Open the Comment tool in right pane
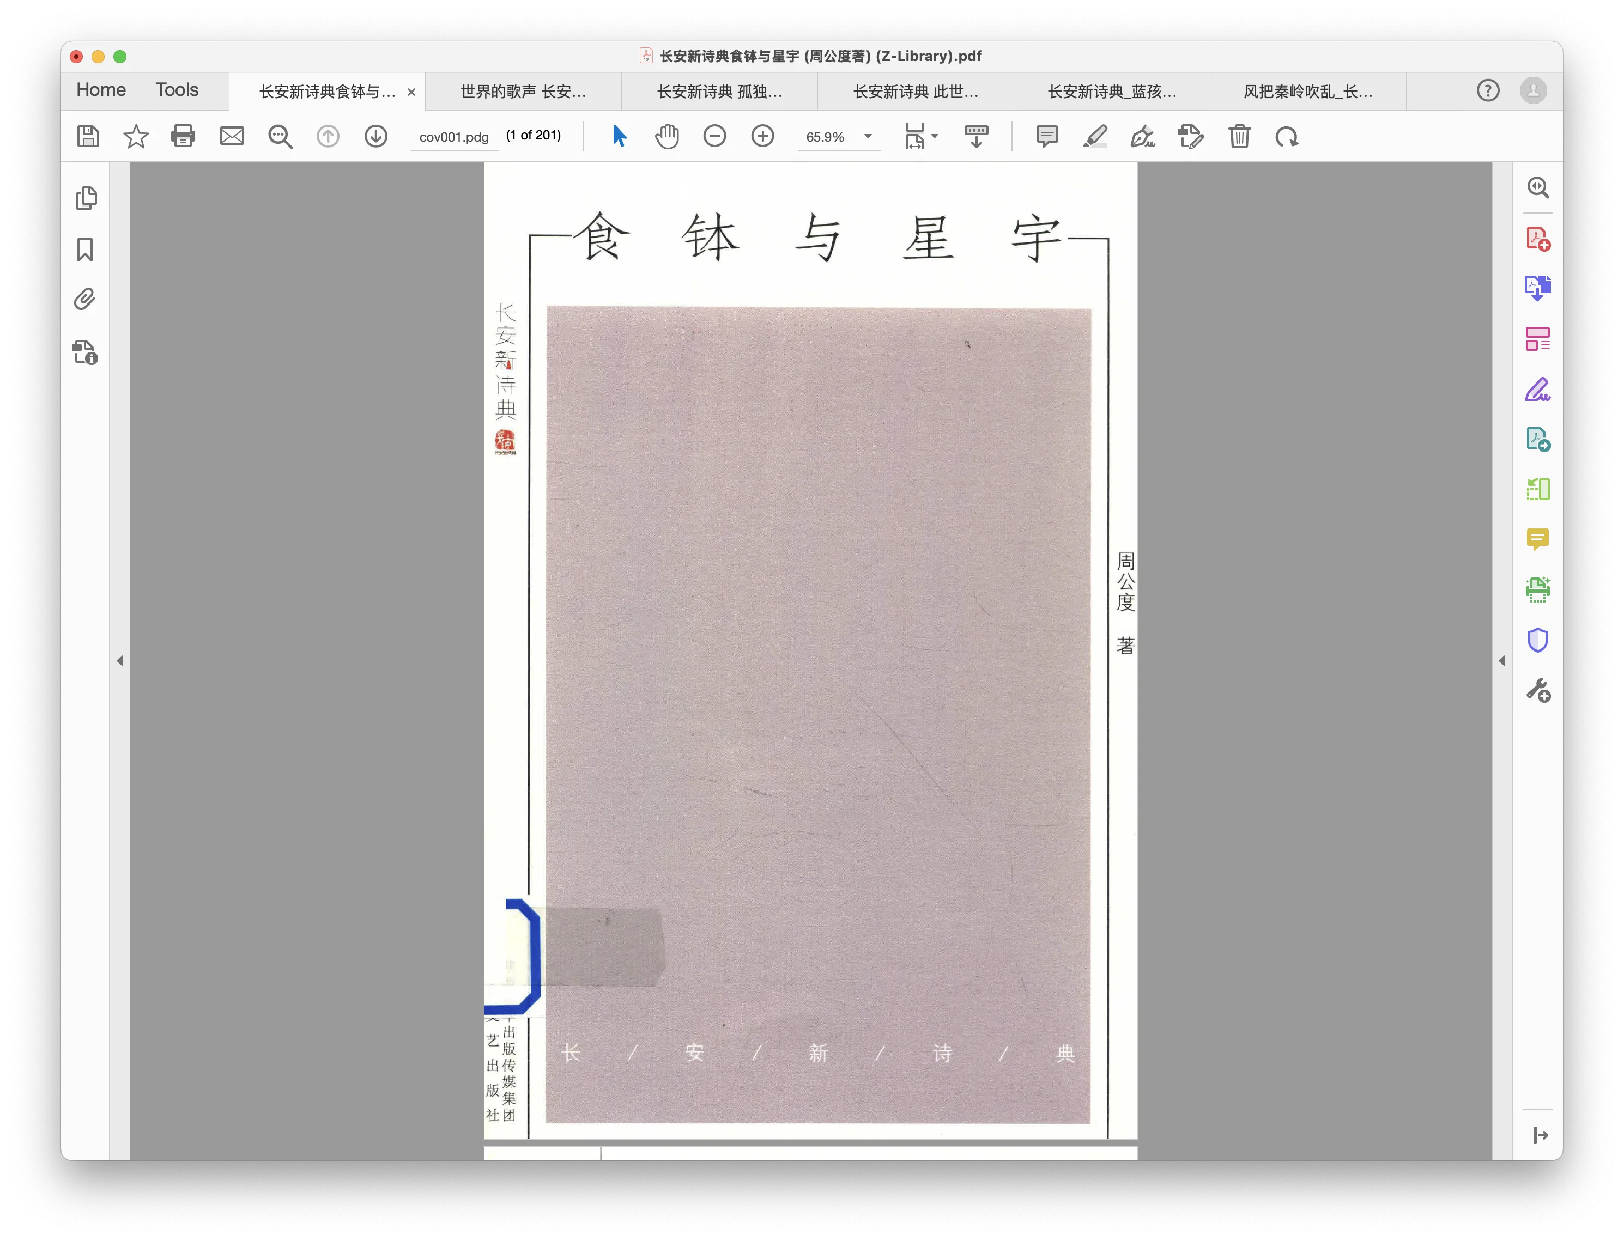 1538,539
